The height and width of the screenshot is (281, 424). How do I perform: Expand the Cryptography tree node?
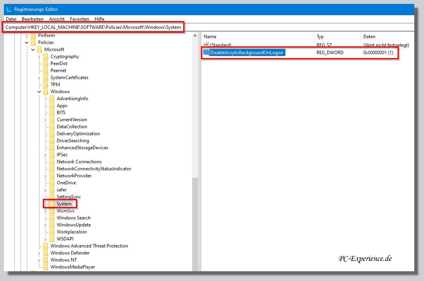pyautogui.click(x=39, y=57)
